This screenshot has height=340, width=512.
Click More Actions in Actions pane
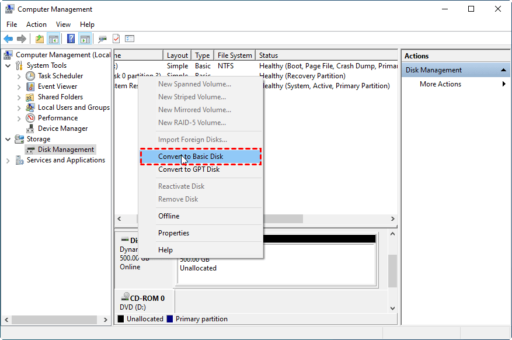pos(441,84)
